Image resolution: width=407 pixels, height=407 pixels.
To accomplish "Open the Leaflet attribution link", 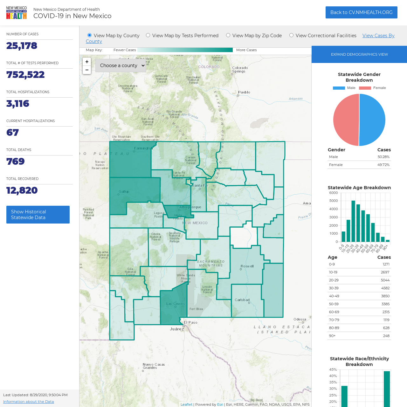I will [x=186, y=404].
